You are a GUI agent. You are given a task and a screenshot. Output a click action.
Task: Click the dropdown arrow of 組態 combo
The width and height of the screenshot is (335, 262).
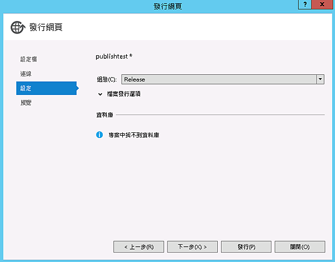tap(320, 79)
